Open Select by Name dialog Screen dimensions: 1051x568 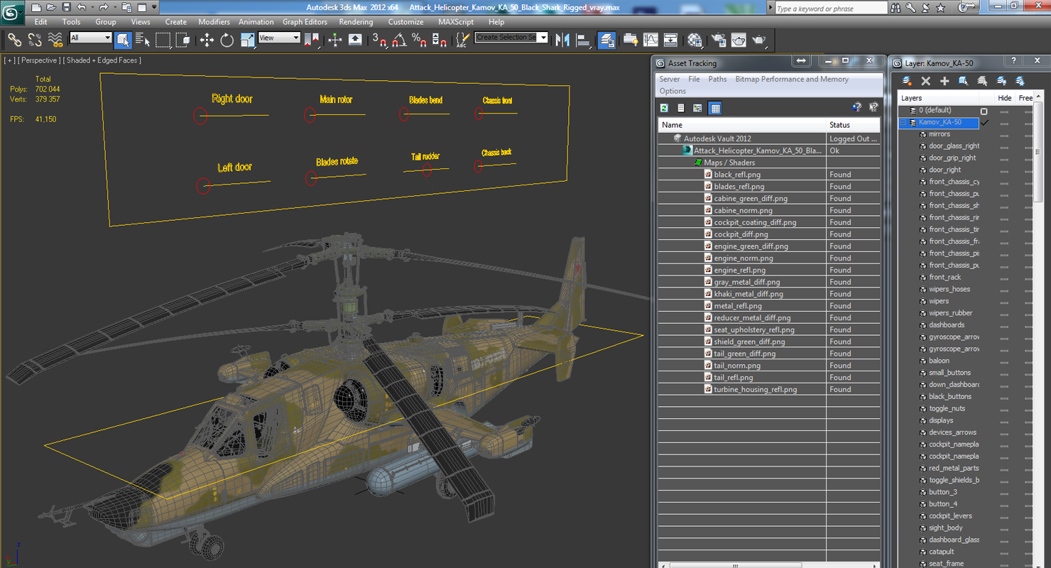coord(143,40)
